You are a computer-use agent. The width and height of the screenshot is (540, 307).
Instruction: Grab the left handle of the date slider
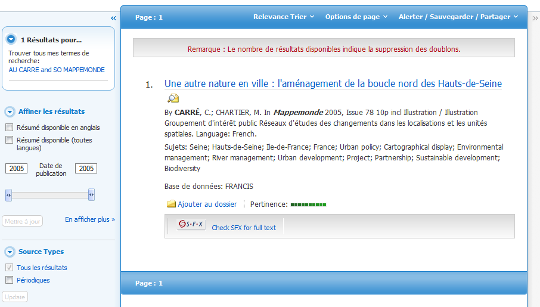[x=8, y=195]
